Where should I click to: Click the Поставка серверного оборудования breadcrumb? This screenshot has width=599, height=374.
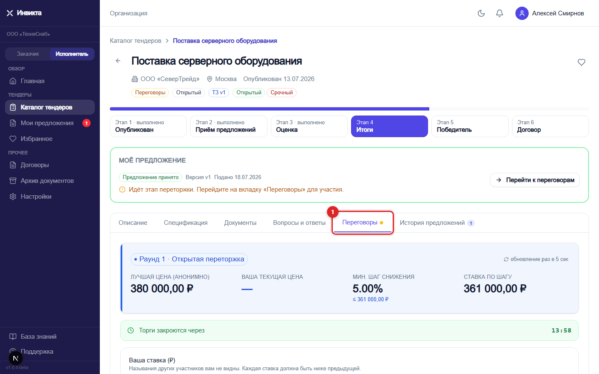(x=225, y=41)
